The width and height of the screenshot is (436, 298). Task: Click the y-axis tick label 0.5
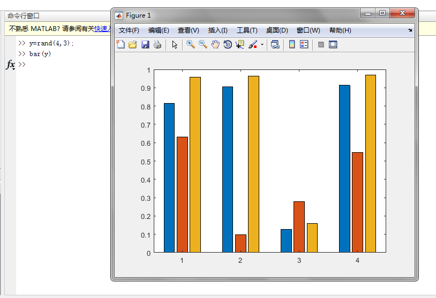pos(146,162)
